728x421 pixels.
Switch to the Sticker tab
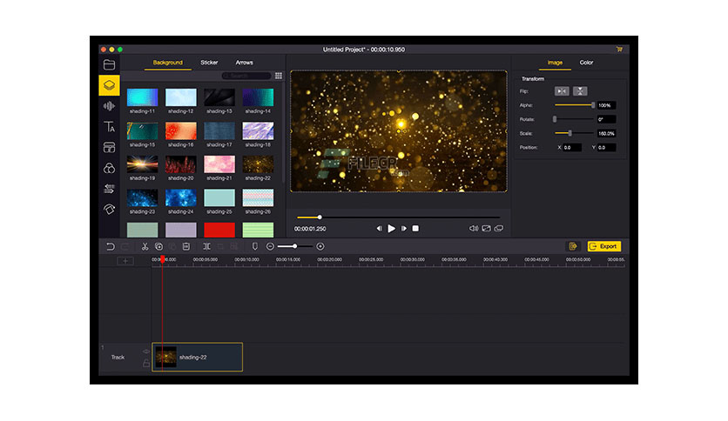pyautogui.click(x=209, y=63)
